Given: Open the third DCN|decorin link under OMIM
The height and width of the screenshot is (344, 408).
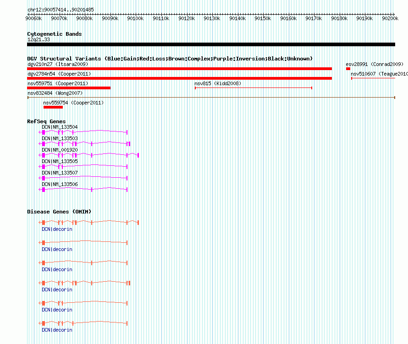Looking at the screenshot, I should [57, 270].
